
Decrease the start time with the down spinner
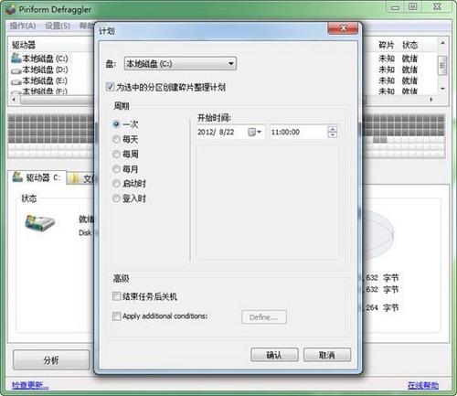point(333,135)
